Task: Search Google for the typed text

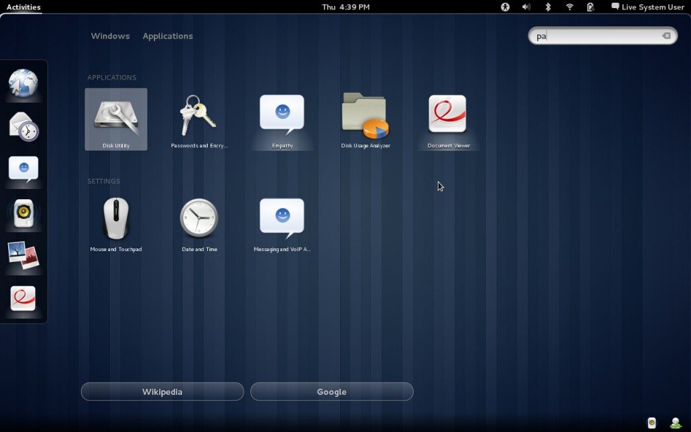Action: (331, 391)
